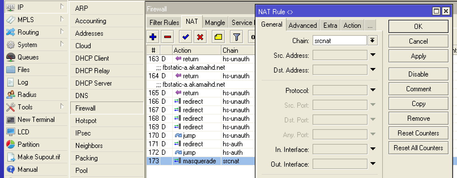Click the redirect icon in row 166
The height and width of the screenshot is (178, 457).
click(178, 101)
